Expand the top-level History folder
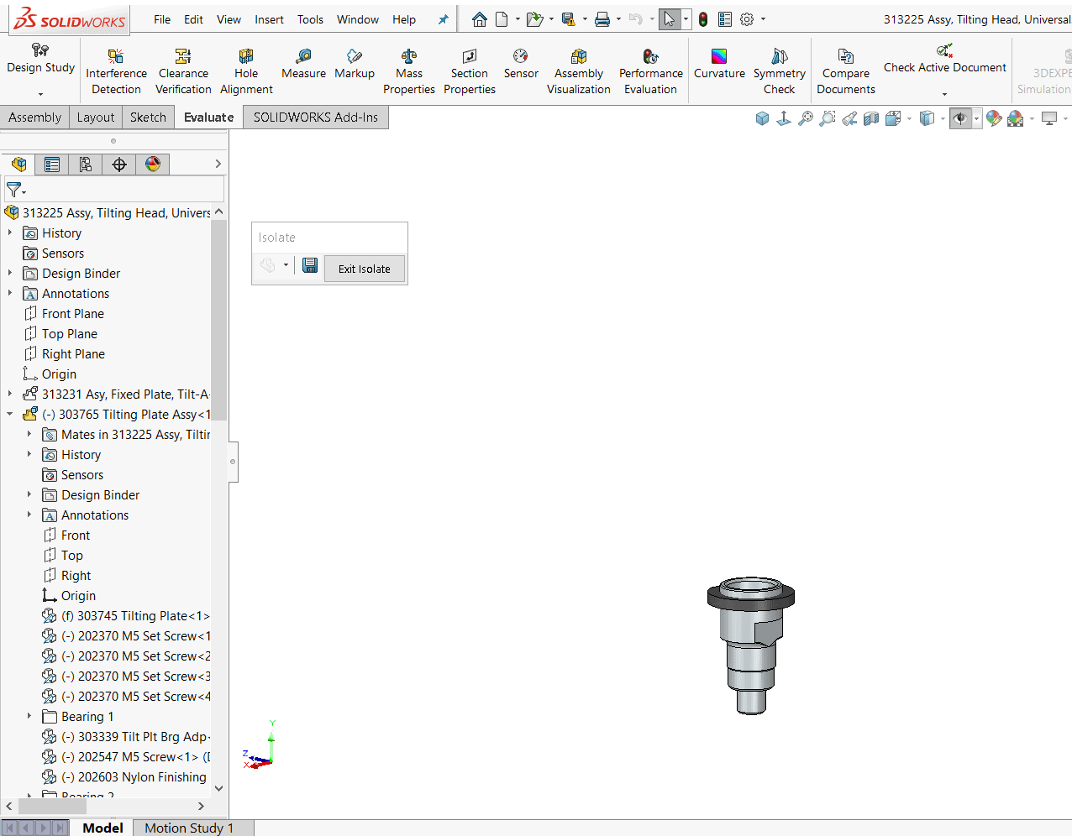The width and height of the screenshot is (1072, 836). coord(10,233)
